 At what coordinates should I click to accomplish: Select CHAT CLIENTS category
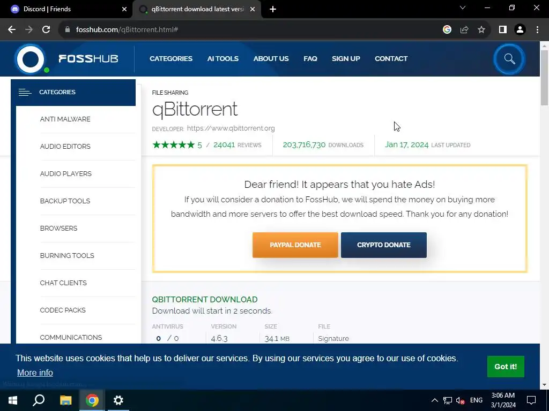63,283
